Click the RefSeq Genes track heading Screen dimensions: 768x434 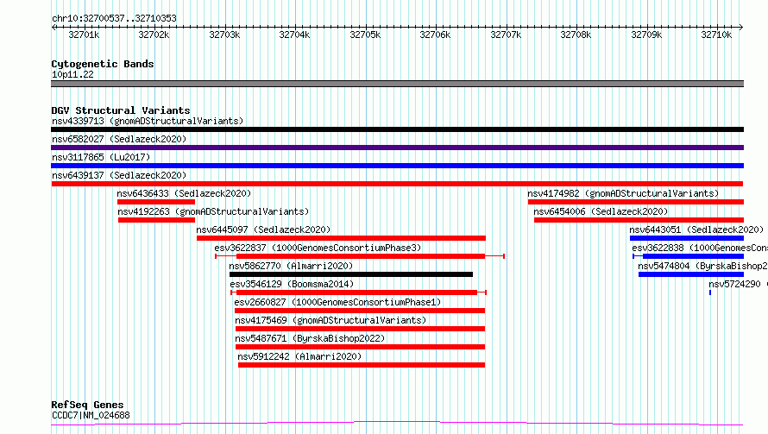(x=87, y=405)
